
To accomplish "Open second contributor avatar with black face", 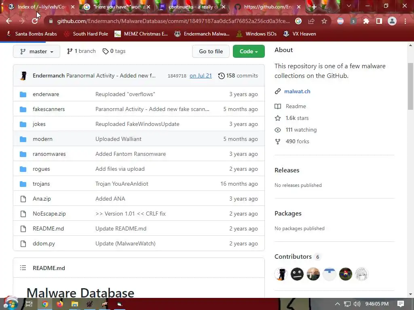I will (297, 274).
